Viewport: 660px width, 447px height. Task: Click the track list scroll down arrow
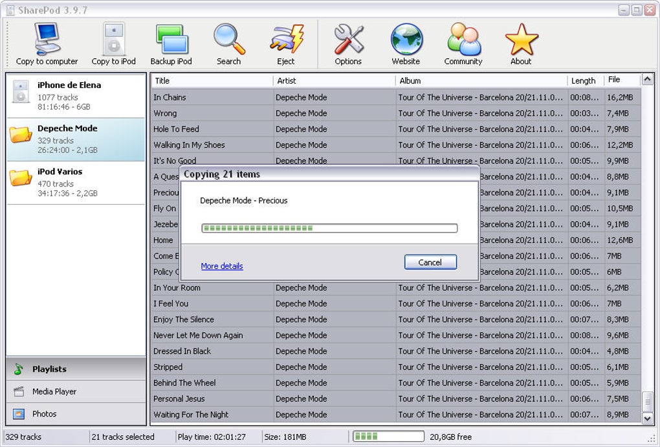(647, 418)
